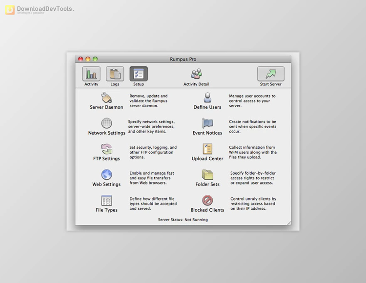This screenshot has width=366, height=283.
Task: Click 'Server Status: Not Running' text
Action: (x=183, y=220)
